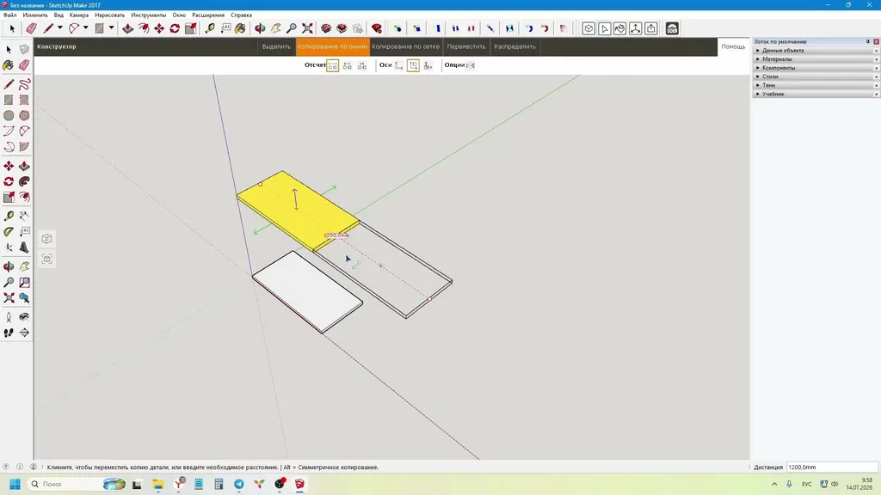
Task: Open the shapes tool dropdown arrow
Action: (111, 28)
